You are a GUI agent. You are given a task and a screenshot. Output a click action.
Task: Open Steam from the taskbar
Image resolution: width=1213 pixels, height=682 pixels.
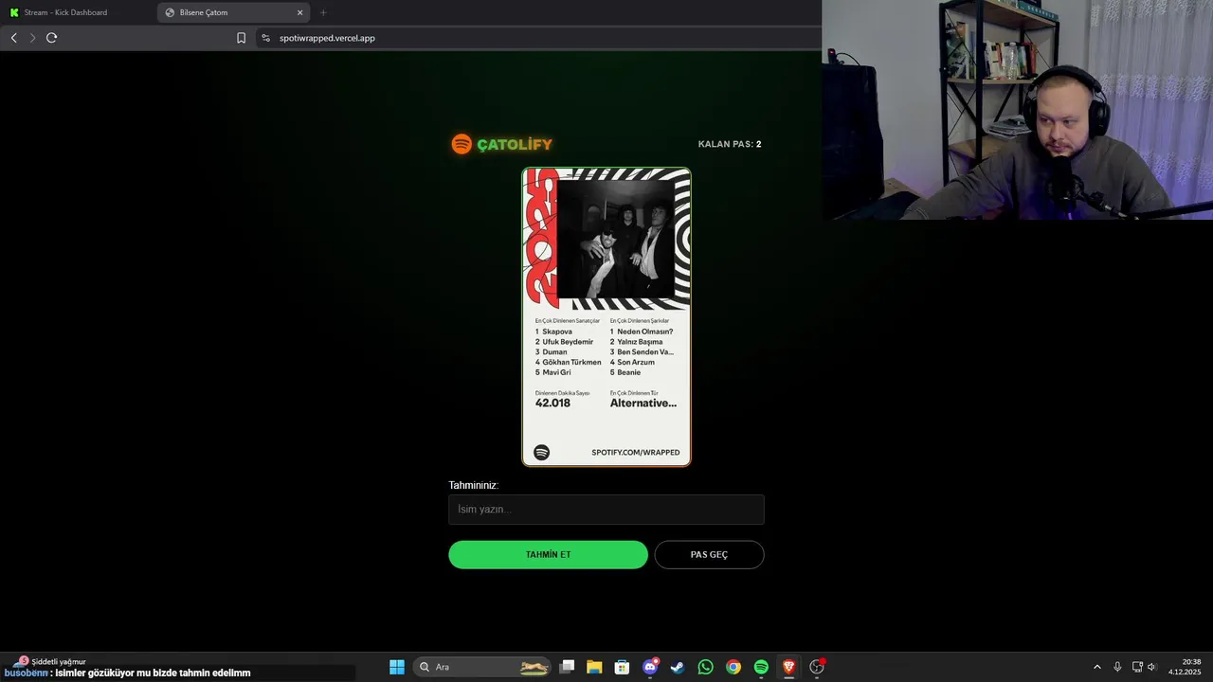point(678,667)
